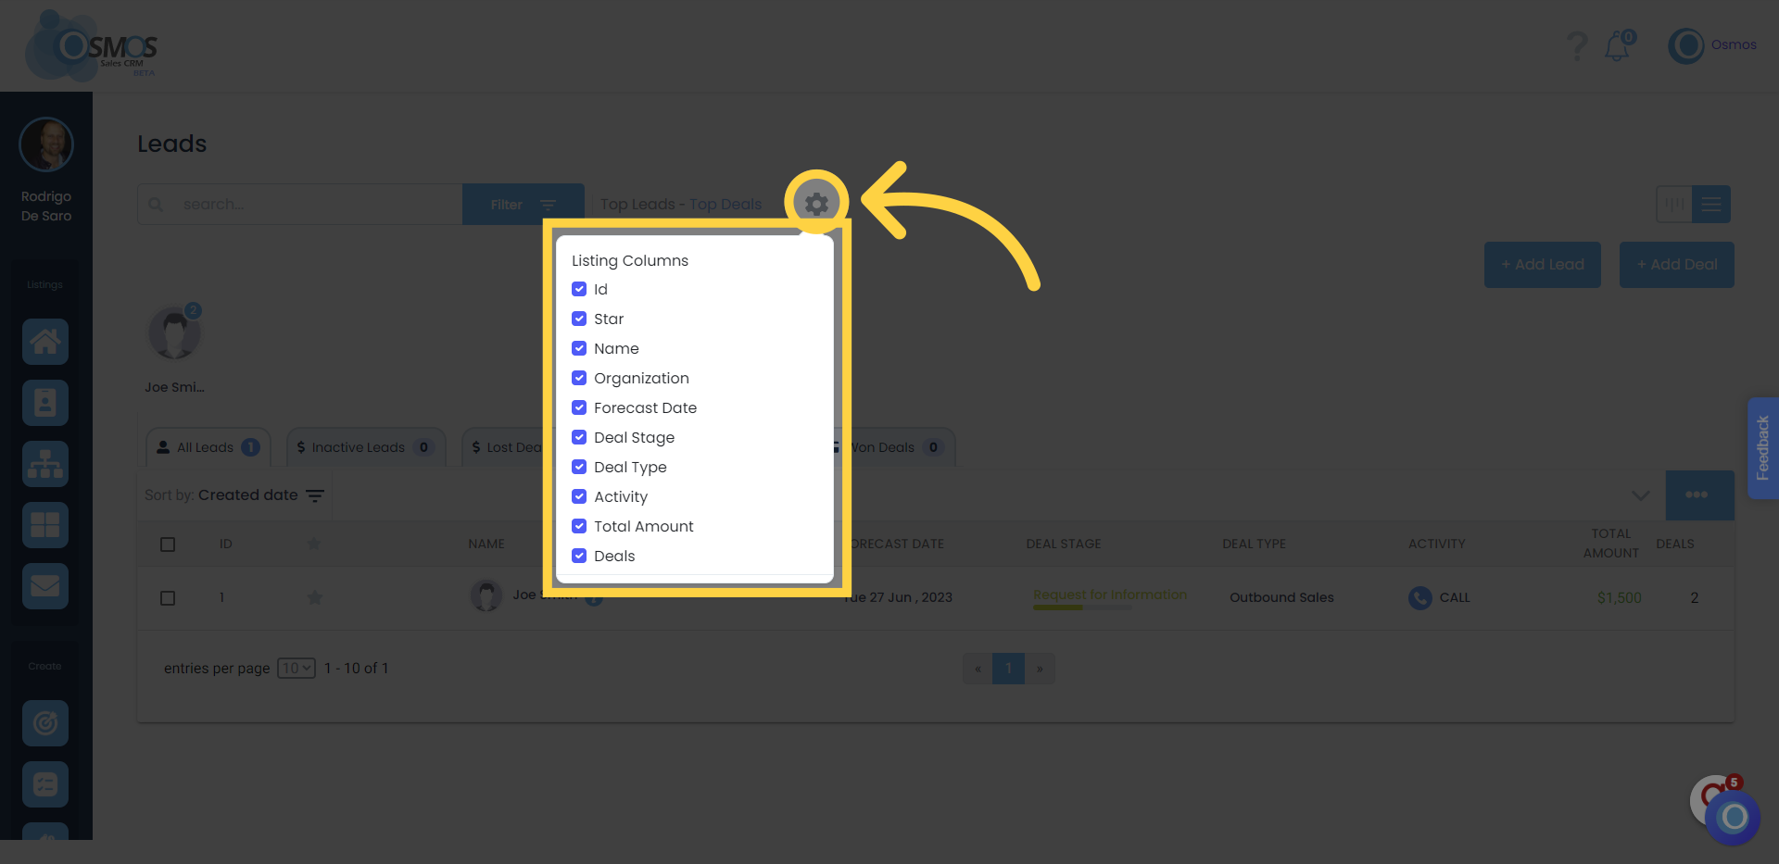This screenshot has height=864, width=1779.
Task: Go to the next results page
Action: coord(1040,669)
